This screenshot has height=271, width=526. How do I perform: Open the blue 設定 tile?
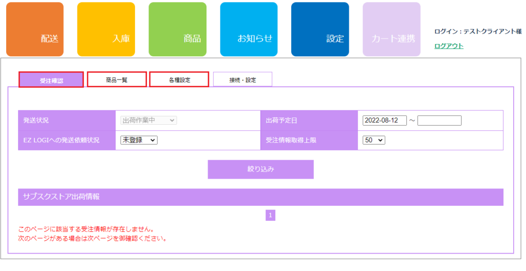coord(320,29)
